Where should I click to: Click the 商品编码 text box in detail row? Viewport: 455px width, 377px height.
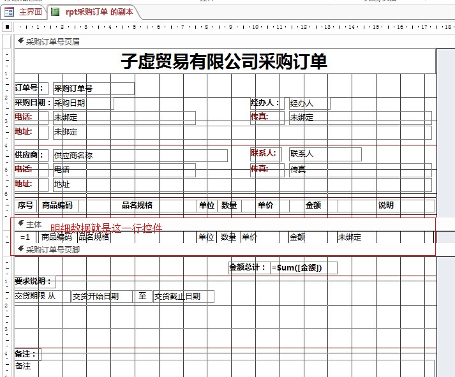(x=58, y=237)
